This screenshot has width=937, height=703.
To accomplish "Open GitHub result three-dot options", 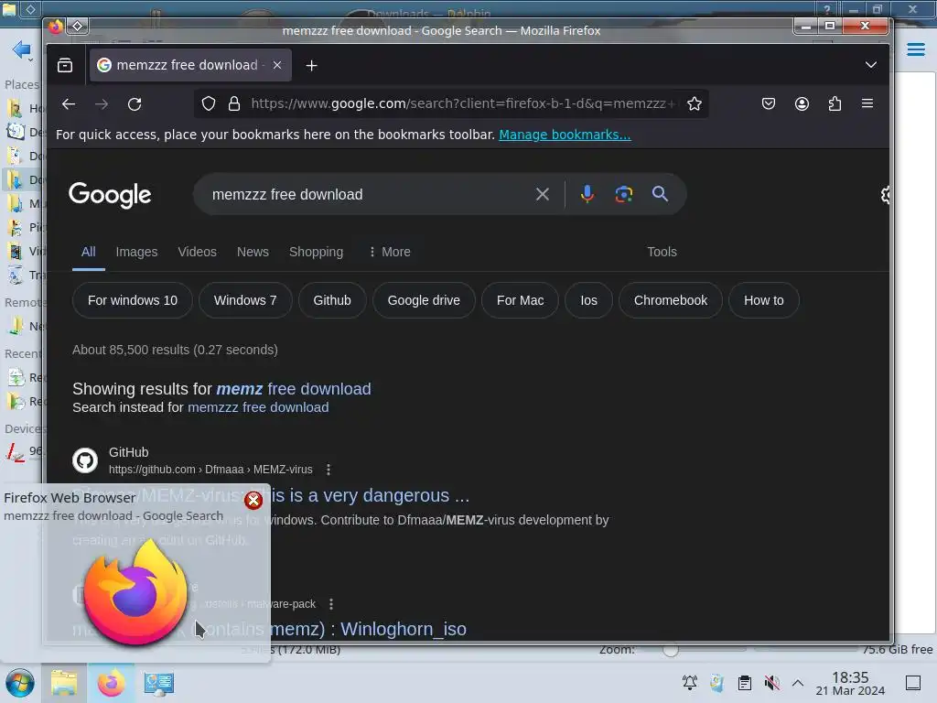I will tap(328, 470).
